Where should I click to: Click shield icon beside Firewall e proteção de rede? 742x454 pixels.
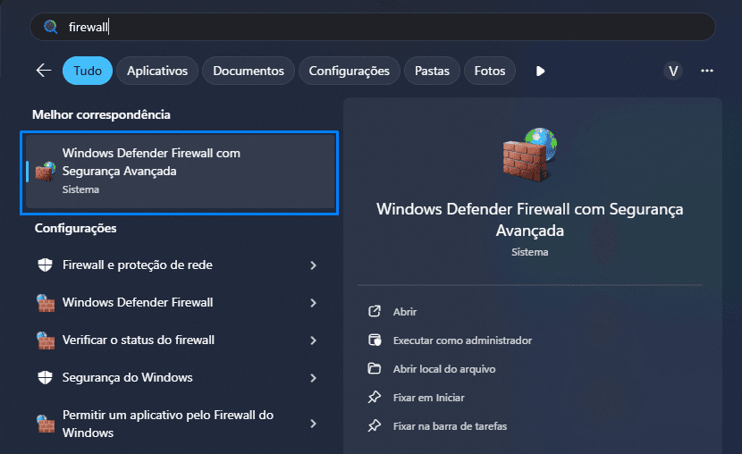(x=45, y=265)
